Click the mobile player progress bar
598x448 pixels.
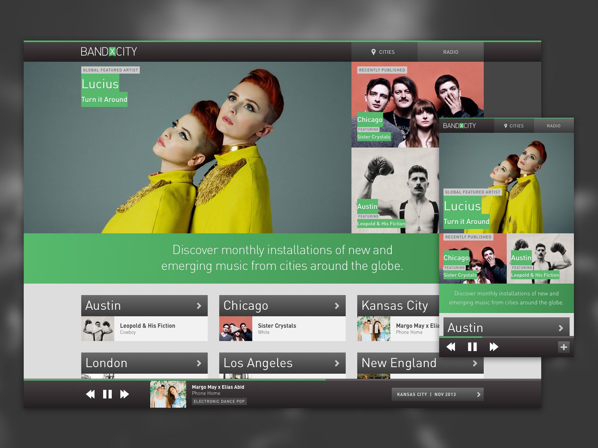pyautogui.click(x=506, y=337)
